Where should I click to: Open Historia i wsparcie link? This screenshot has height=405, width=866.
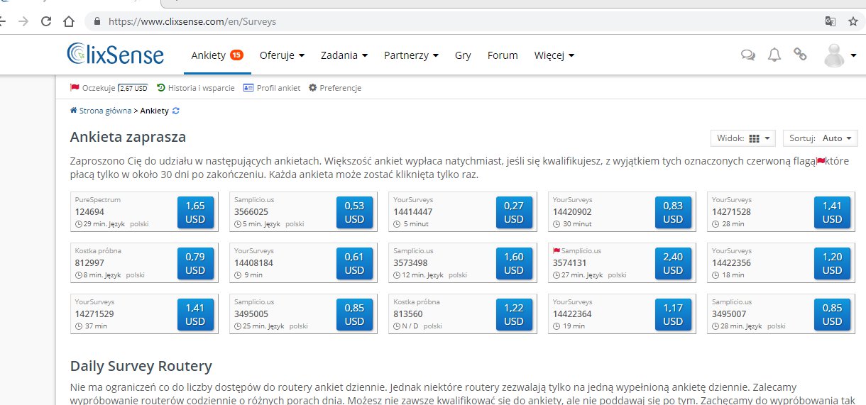[196, 88]
